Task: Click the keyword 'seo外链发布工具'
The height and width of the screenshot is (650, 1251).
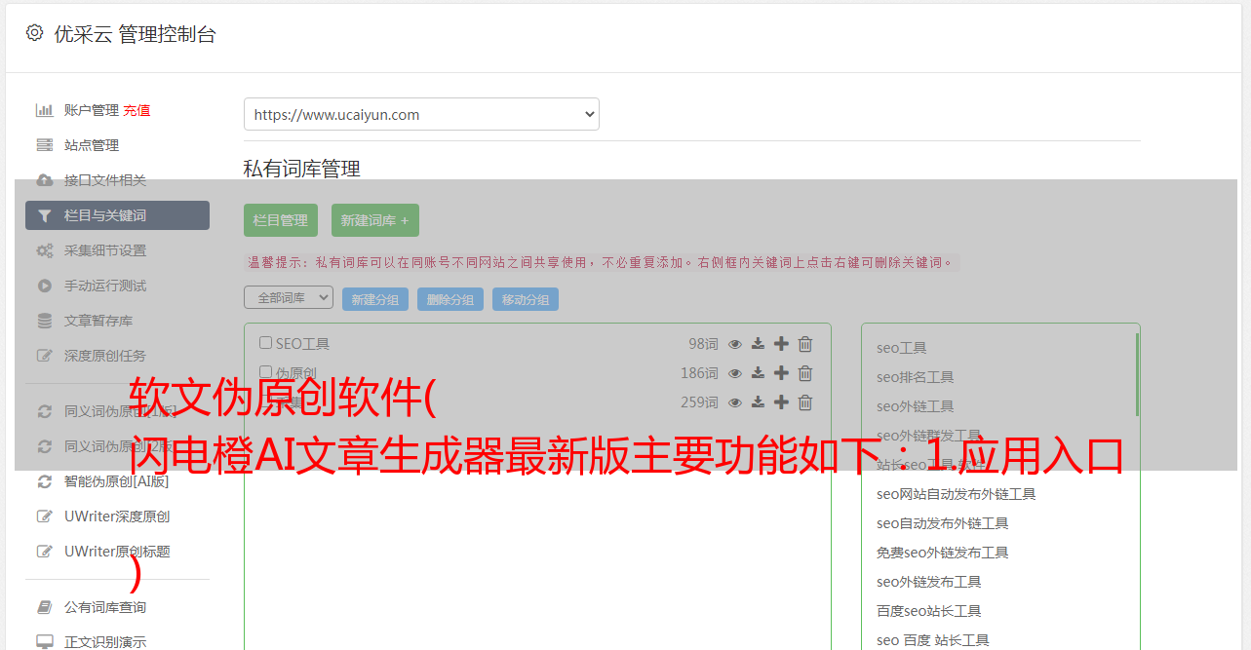Action: tap(929, 582)
